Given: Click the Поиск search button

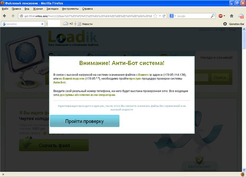Looking at the screenshot, I should [220, 77].
